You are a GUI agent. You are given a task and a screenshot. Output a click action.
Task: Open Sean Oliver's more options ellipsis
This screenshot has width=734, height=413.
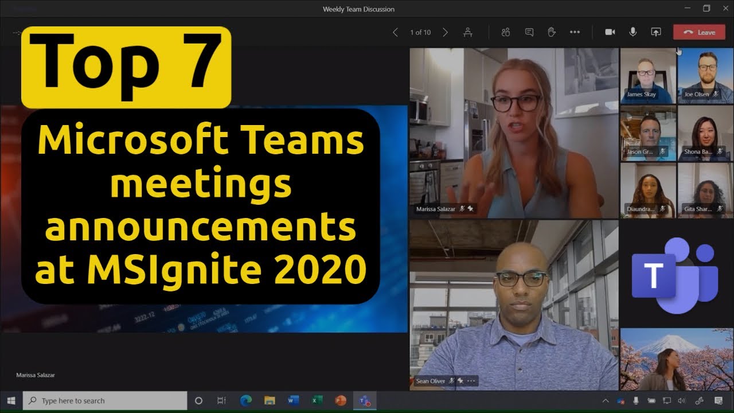[x=471, y=381]
